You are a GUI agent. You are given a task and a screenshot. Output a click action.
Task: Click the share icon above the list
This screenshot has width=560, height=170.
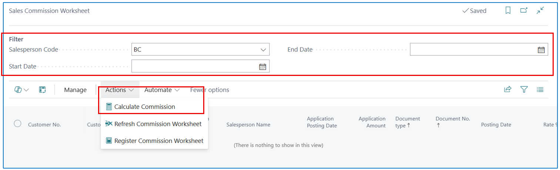pos(507,89)
